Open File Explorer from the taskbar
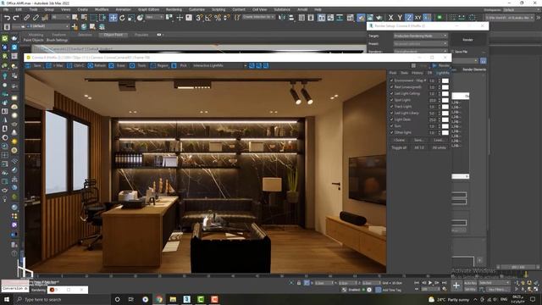 (173, 299)
